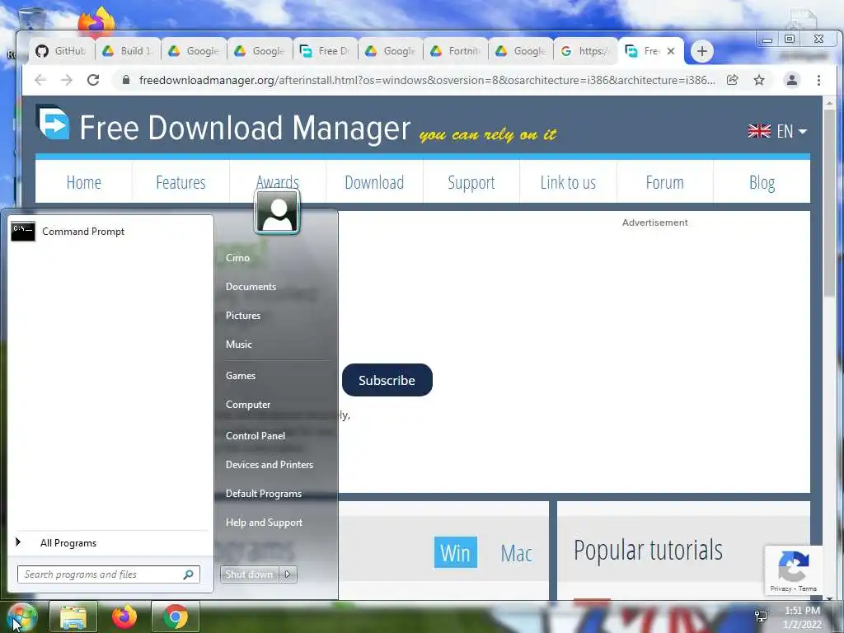844x633 pixels.
Task: Open the Forum nav item
Action: coord(665,182)
